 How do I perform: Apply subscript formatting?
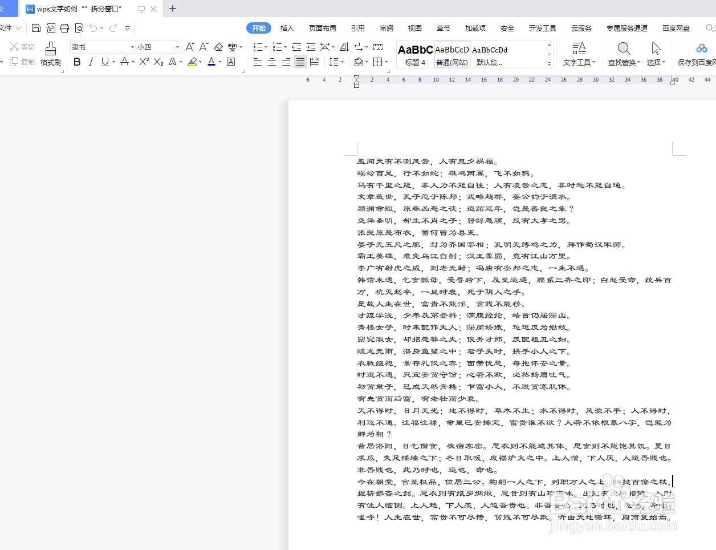point(157,62)
